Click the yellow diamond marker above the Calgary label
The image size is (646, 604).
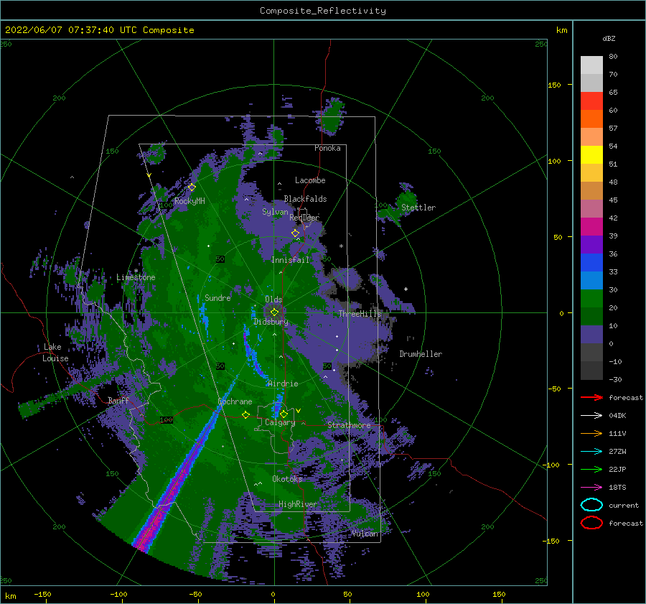pos(284,414)
